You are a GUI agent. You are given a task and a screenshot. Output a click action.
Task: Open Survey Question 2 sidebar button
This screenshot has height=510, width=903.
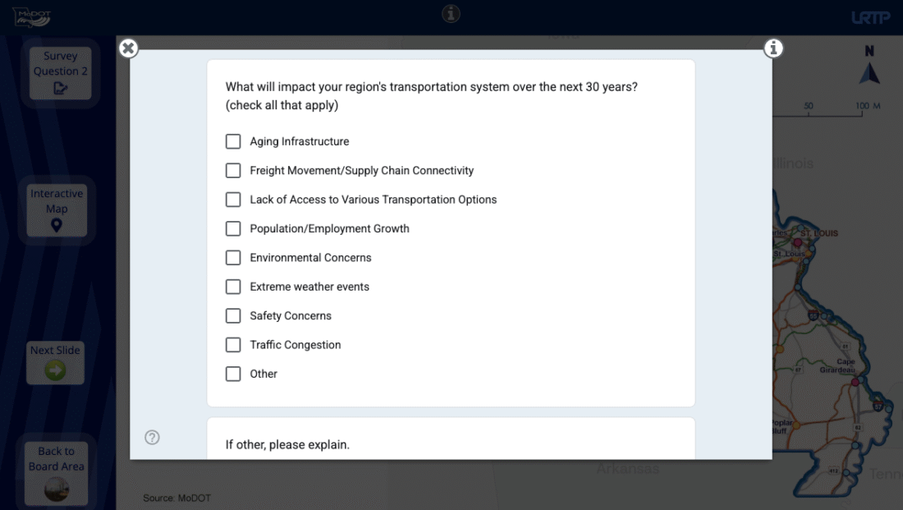click(x=60, y=72)
